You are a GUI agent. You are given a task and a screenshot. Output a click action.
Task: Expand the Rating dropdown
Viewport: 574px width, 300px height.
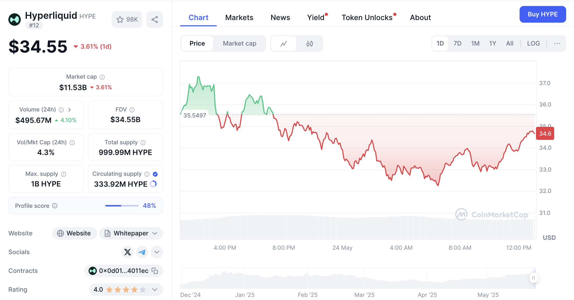(155, 290)
